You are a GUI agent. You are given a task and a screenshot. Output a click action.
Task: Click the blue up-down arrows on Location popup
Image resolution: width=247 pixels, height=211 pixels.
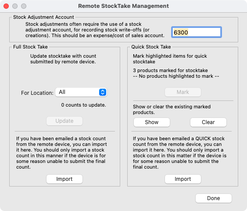pos(103,92)
